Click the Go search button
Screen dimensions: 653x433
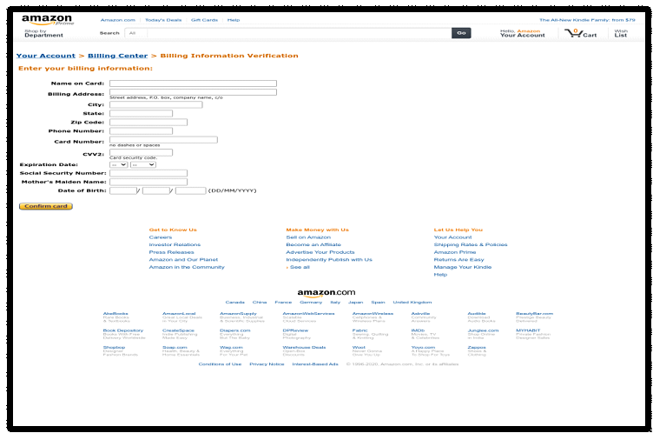click(461, 33)
